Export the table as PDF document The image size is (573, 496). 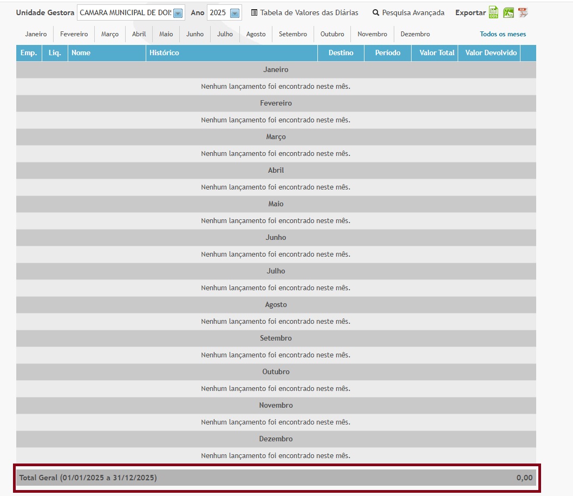pyautogui.click(x=523, y=12)
